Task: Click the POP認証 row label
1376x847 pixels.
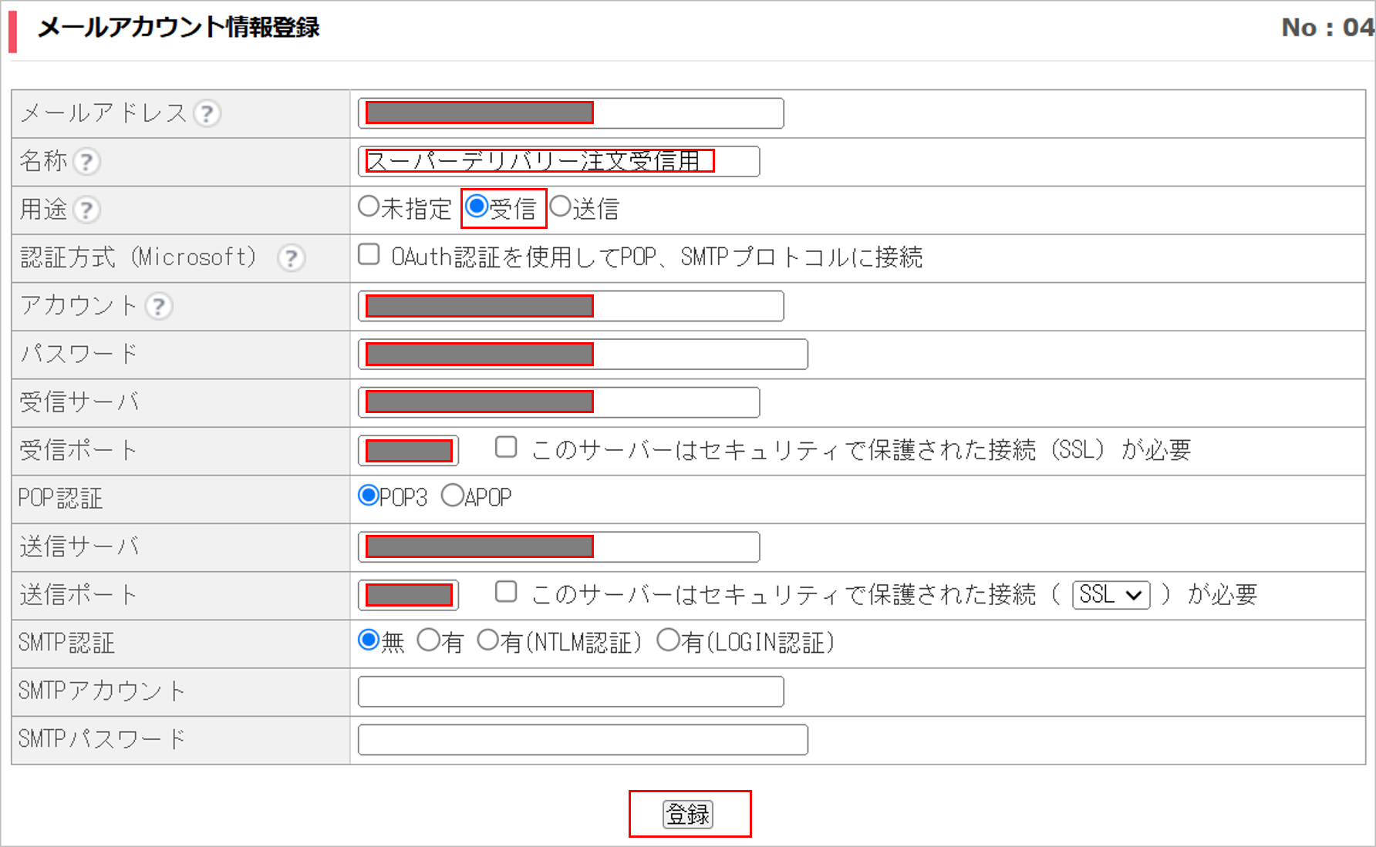Action: 60,499
